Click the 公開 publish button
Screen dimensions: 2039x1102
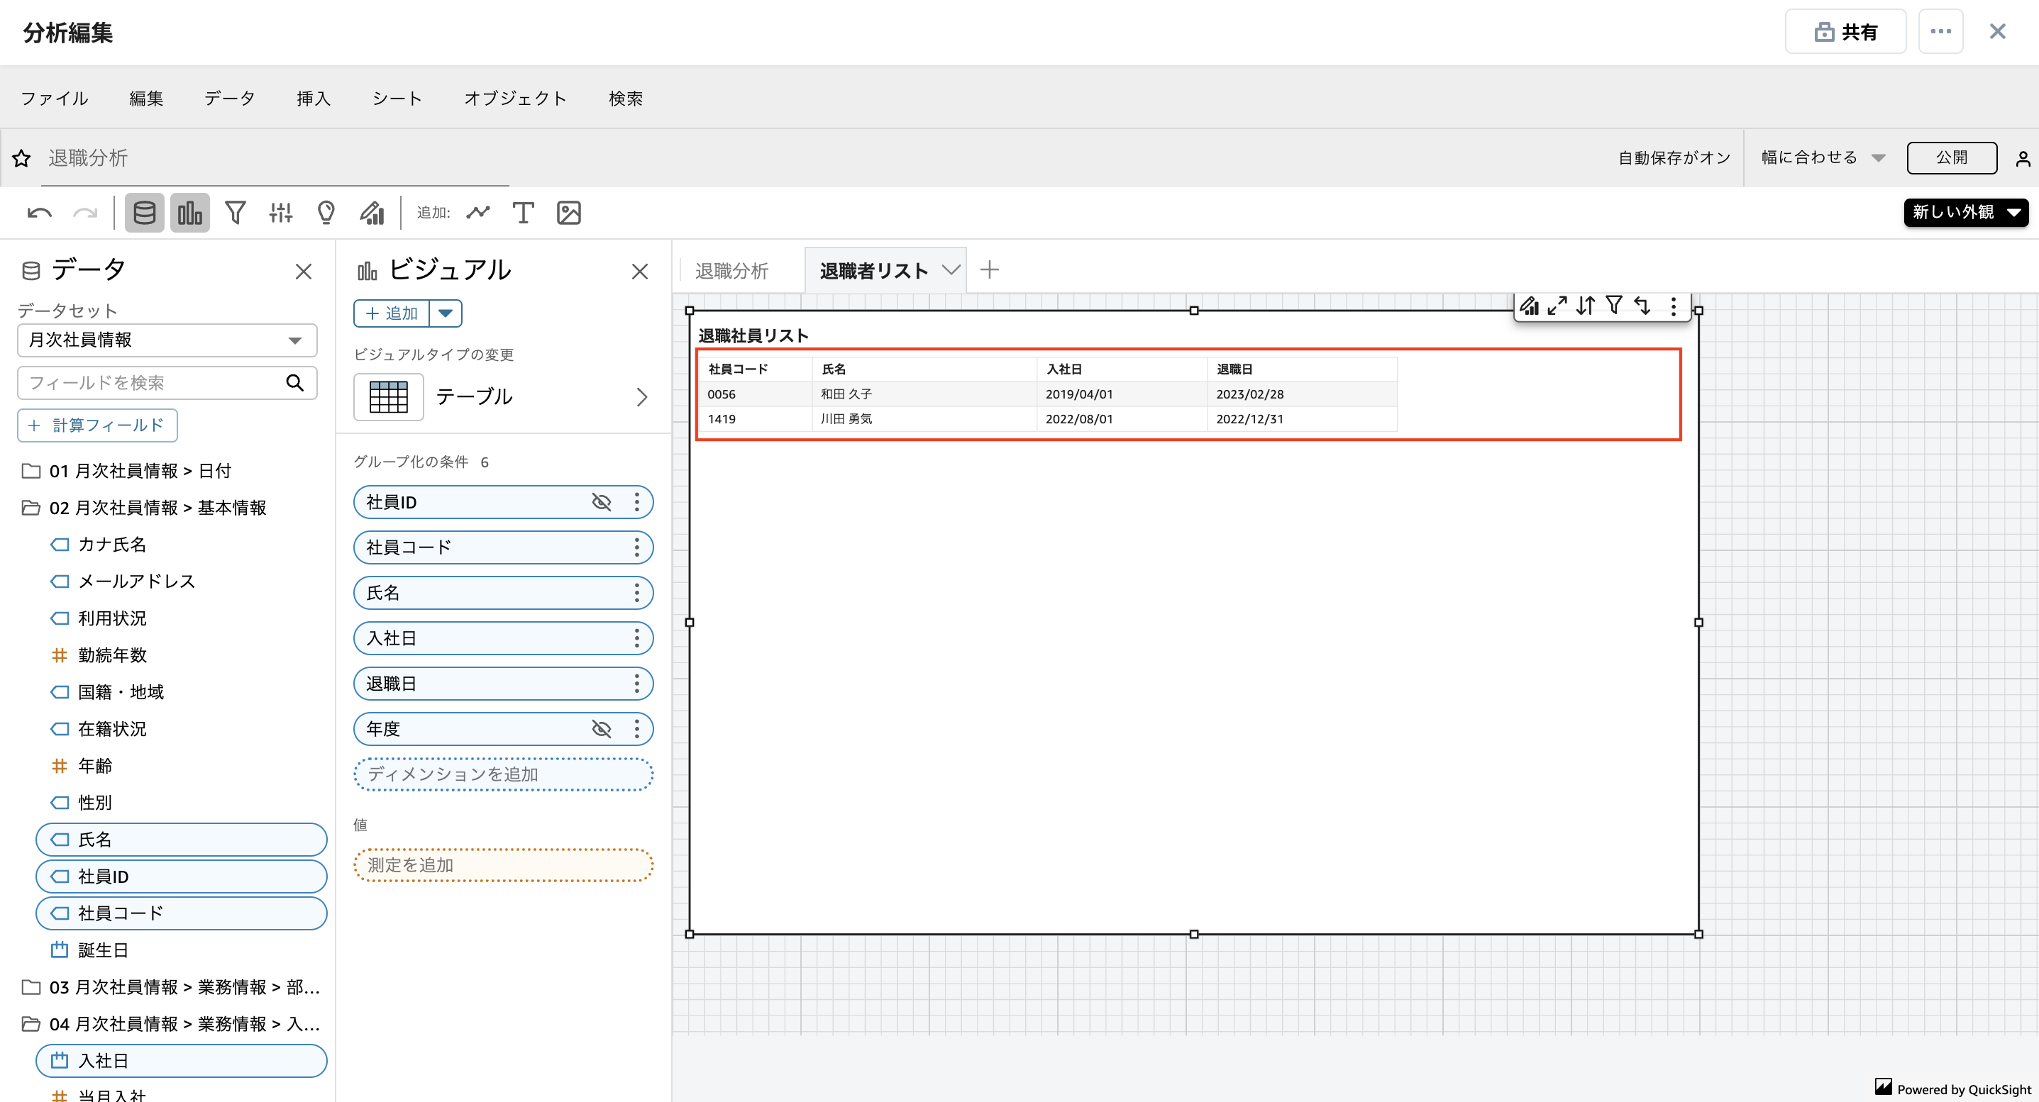(1952, 157)
